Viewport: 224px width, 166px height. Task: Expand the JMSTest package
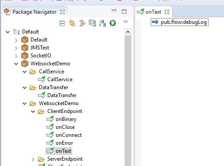pyautogui.click(x=16, y=48)
